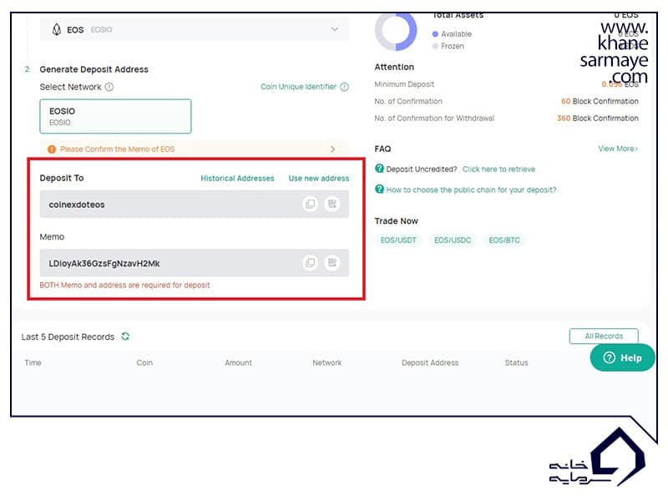
Task: Click the Time column header
Action: [33, 362]
